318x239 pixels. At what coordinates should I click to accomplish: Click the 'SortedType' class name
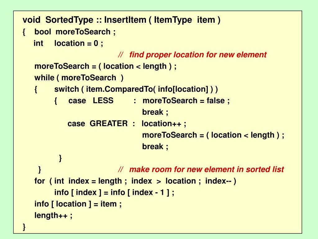[x=69, y=20]
